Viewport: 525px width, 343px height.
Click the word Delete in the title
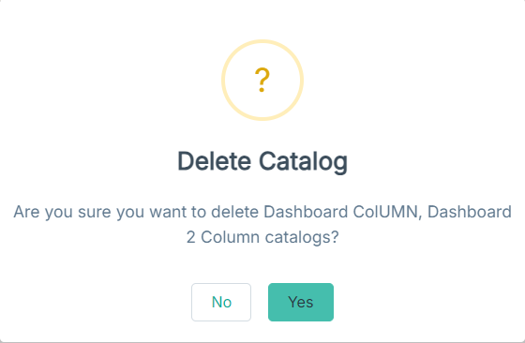(214, 161)
